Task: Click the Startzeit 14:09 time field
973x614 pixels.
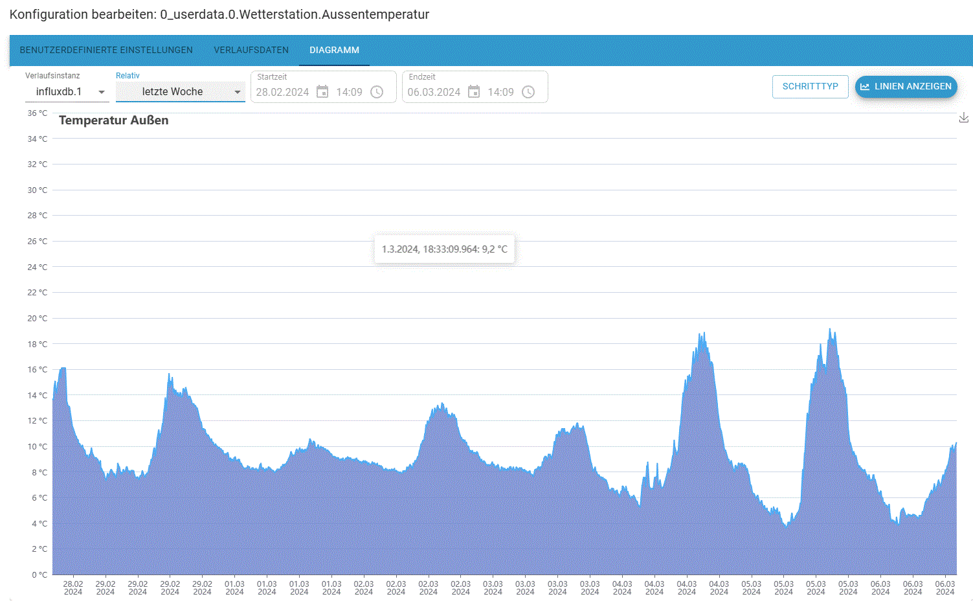Action: tap(349, 92)
